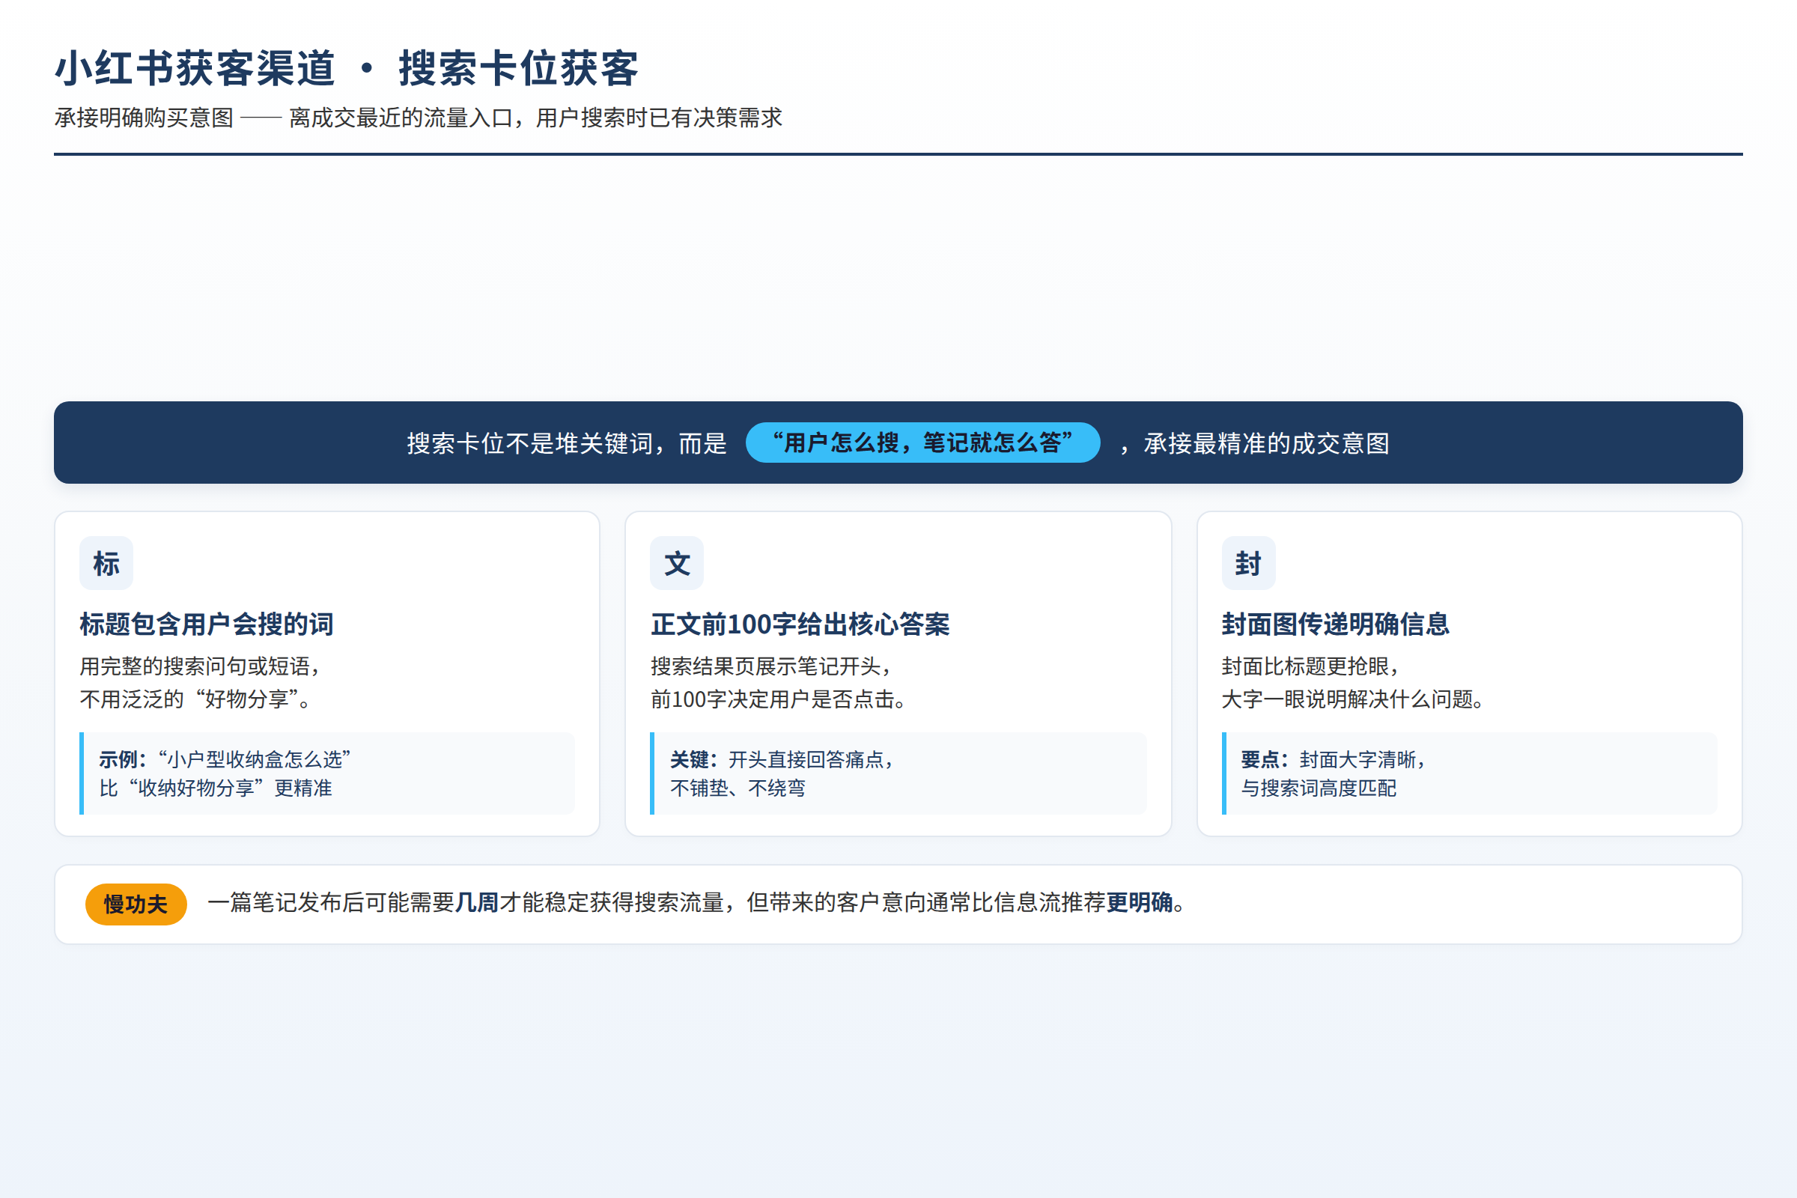Click the 封 icon badge
The width and height of the screenshot is (1797, 1198).
[1248, 563]
